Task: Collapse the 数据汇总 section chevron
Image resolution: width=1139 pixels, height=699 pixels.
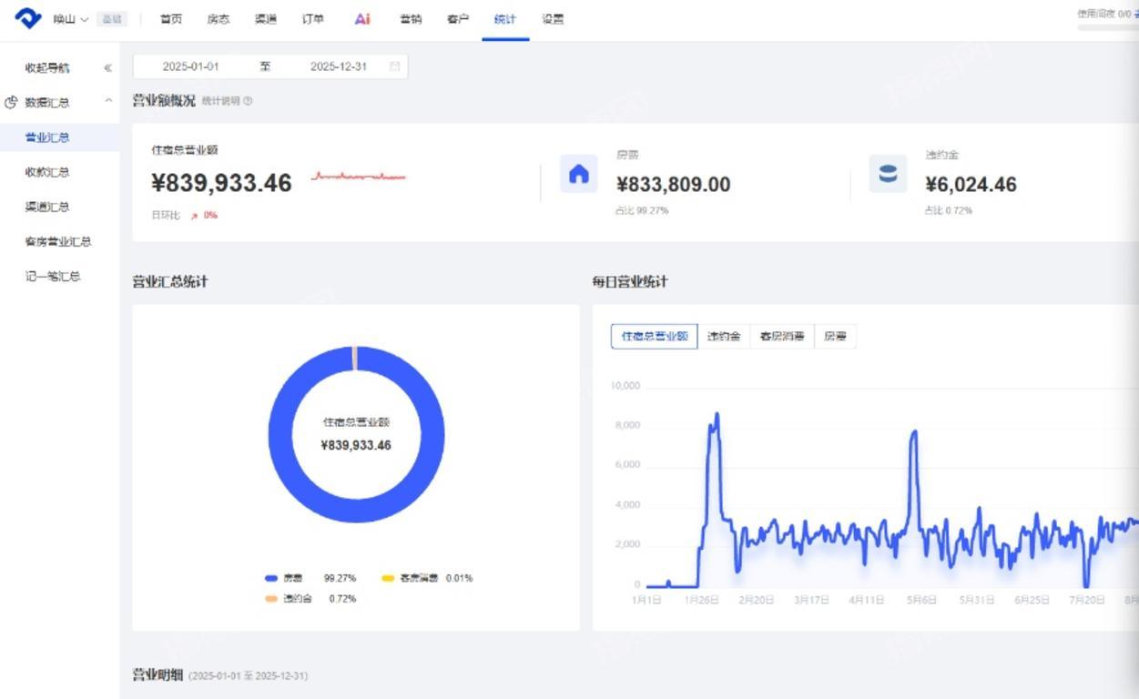Action: (x=108, y=102)
